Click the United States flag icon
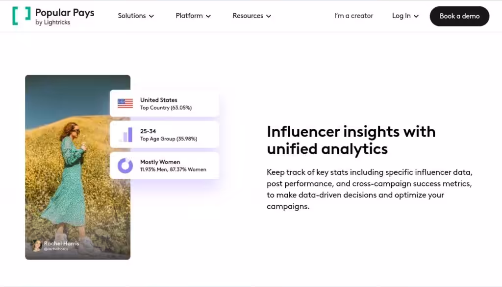 pyautogui.click(x=125, y=103)
